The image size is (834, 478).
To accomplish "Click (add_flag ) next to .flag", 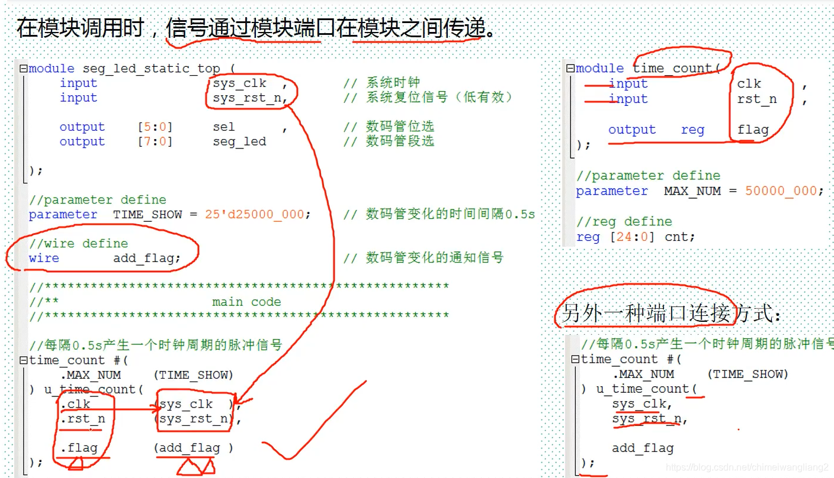I will (x=193, y=448).
